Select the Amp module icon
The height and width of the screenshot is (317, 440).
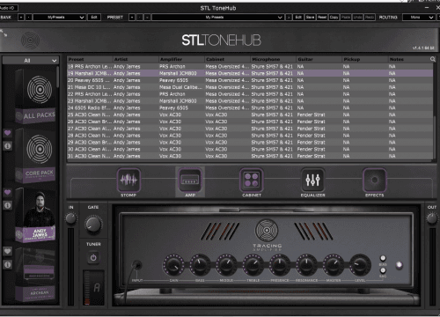(190, 180)
